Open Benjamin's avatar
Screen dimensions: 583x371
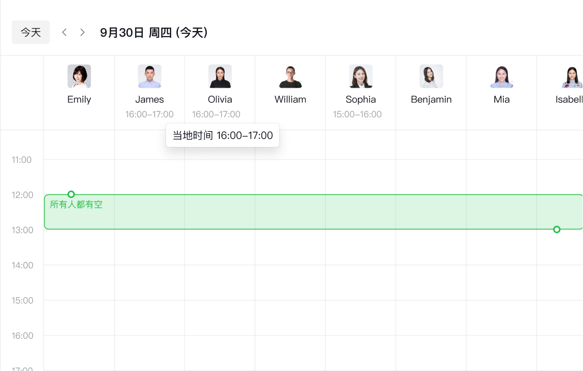pyautogui.click(x=431, y=77)
